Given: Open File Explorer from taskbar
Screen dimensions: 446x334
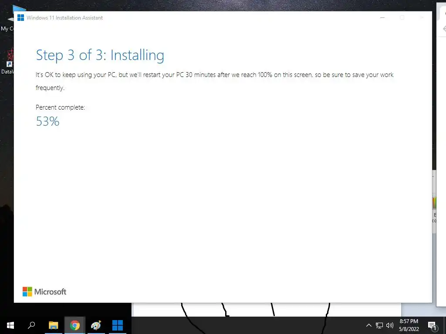Looking at the screenshot, I should point(53,325).
